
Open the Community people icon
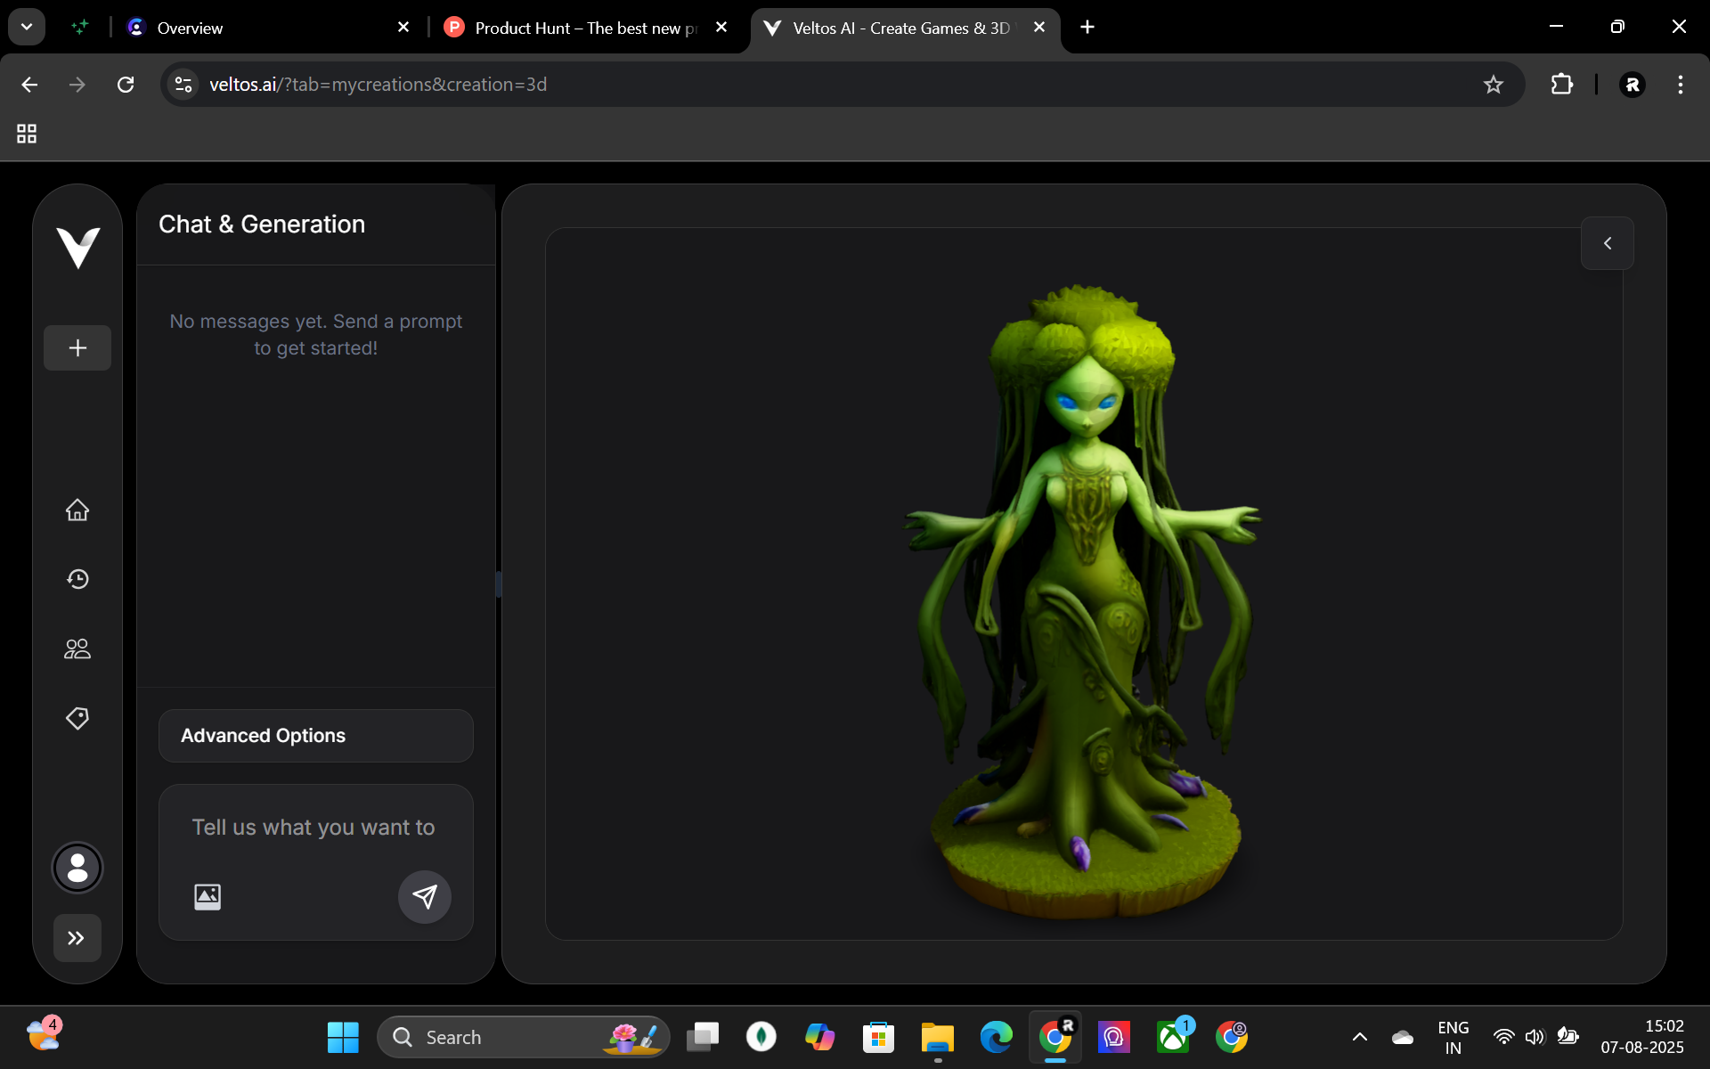(x=77, y=649)
